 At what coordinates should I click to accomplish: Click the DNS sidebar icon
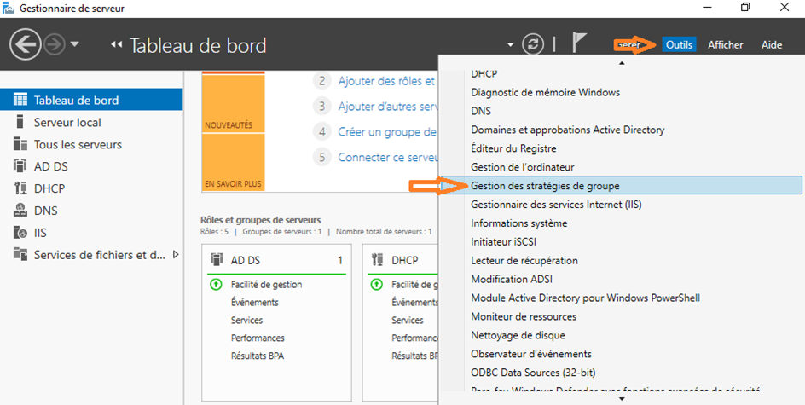pos(20,211)
